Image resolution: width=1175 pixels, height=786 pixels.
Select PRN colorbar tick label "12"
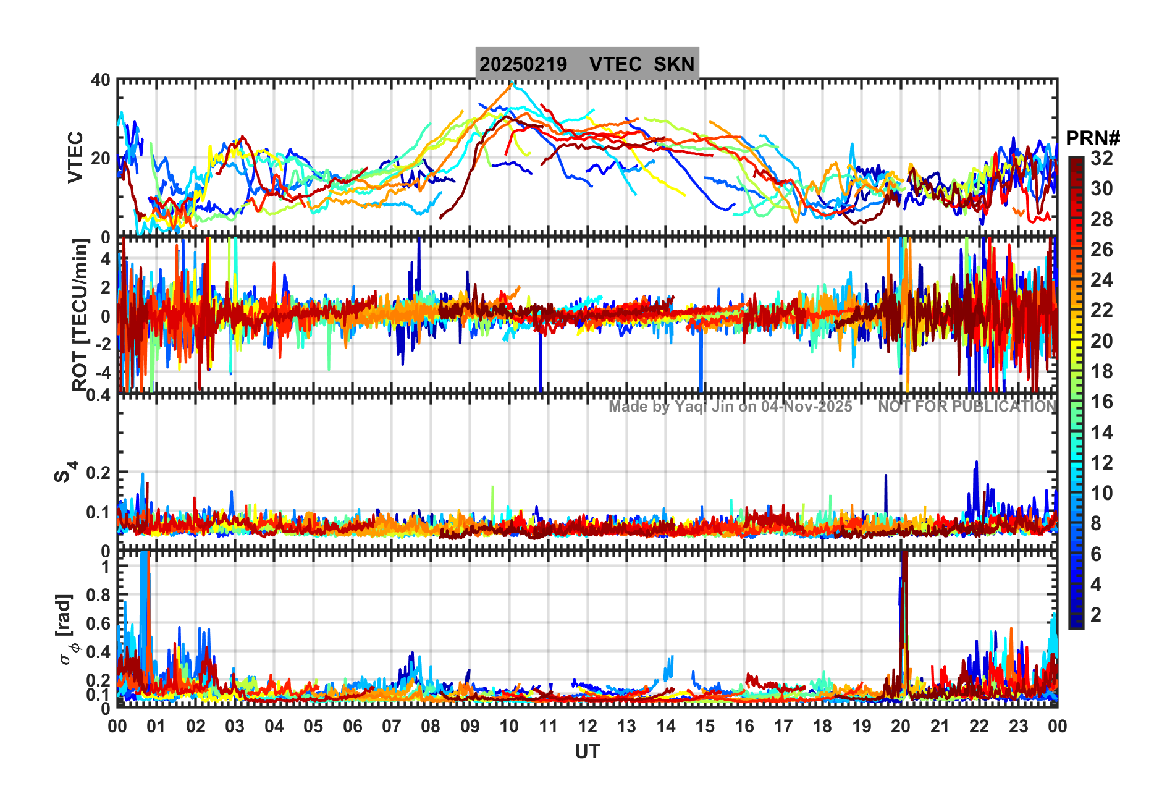(x=1101, y=463)
